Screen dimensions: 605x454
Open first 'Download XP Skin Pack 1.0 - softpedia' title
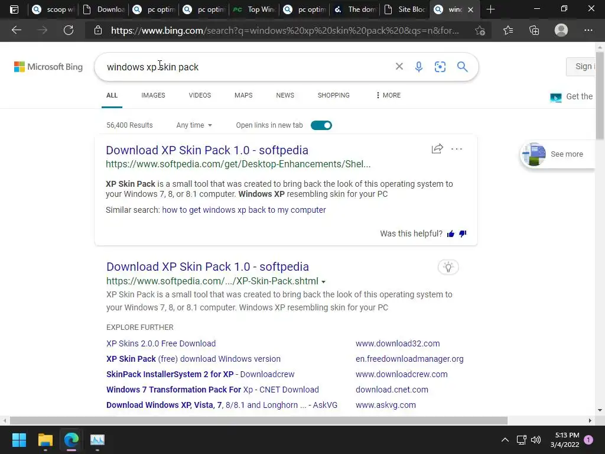click(x=207, y=150)
